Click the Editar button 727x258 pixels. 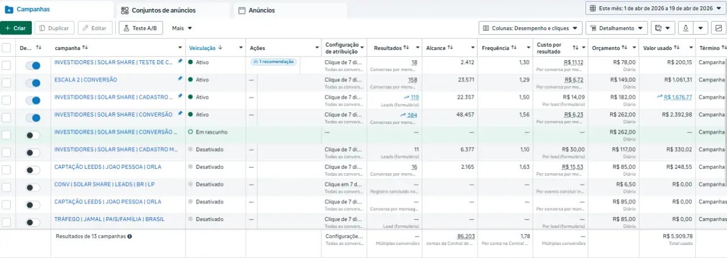[95, 28]
